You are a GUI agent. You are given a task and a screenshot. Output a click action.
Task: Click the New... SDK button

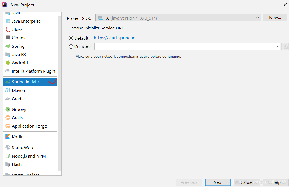click(x=275, y=18)
